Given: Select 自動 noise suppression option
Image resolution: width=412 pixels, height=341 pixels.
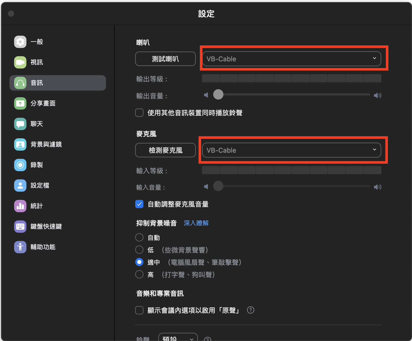Looking at the screenshot, I should pyautogui.click(x=139, y=237).
